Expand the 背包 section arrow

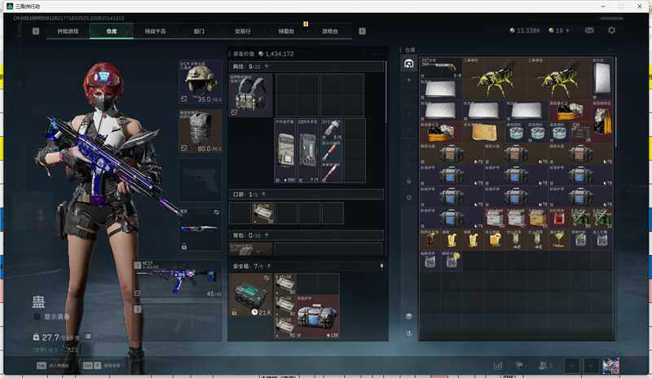pyautogui.click(x=267, y=235)
